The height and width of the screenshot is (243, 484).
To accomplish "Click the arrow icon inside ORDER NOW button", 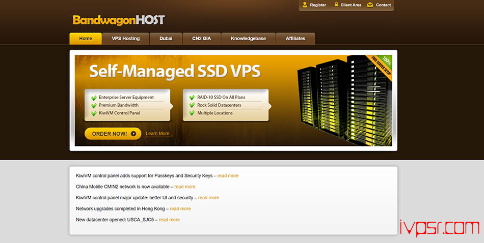I will point(133,134).
